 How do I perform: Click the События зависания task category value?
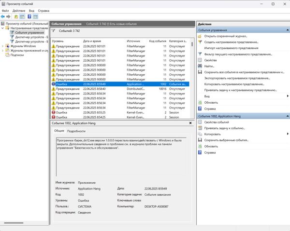[158, 195]
